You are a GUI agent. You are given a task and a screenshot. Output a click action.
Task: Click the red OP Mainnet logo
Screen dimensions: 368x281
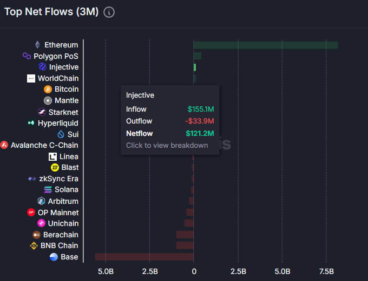31,213
